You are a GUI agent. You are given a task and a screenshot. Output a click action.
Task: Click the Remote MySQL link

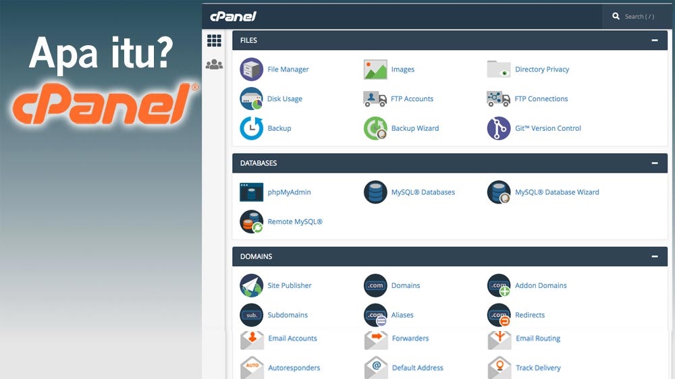tap(295, 222)
